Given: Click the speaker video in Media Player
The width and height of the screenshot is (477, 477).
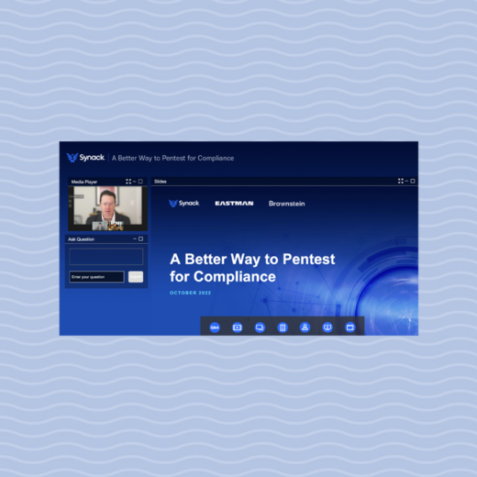Looking at the screenshot, I should coord(107,208).
